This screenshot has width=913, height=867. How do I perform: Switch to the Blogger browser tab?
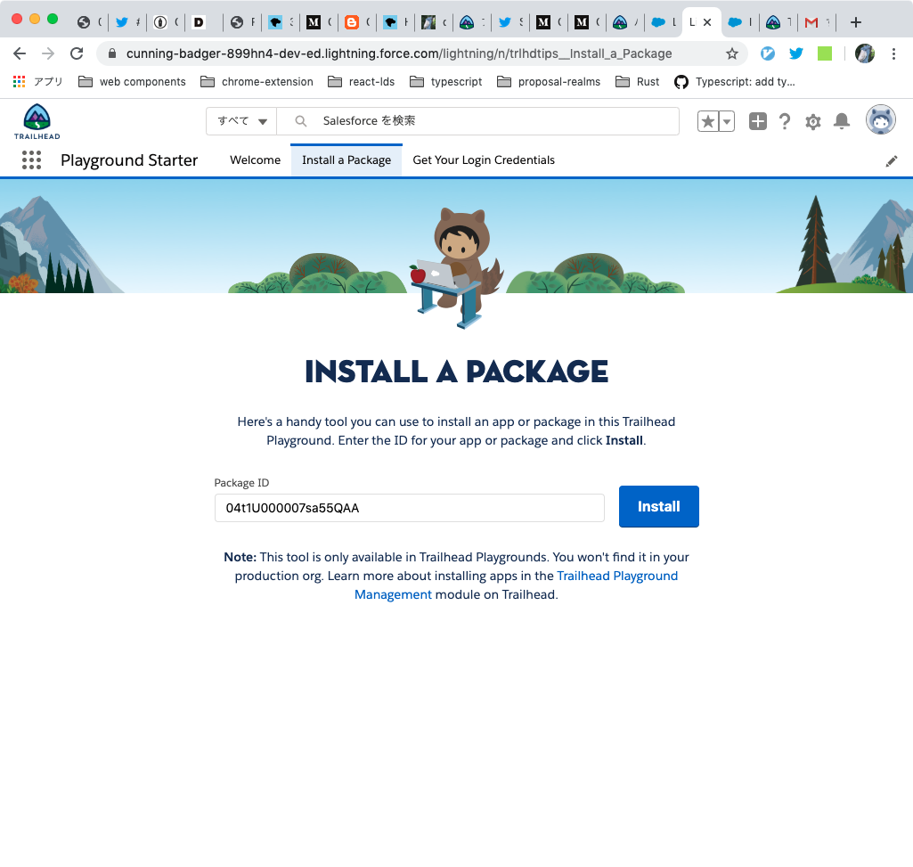point(357,22)
